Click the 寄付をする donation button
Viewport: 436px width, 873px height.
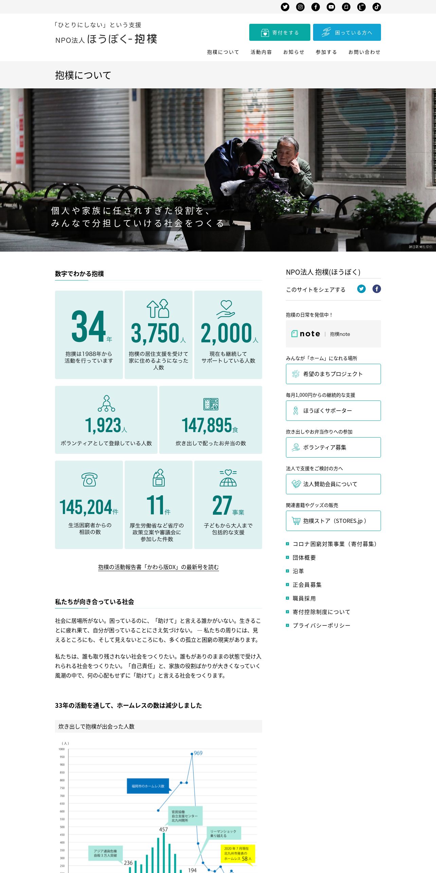pos(280,32)
